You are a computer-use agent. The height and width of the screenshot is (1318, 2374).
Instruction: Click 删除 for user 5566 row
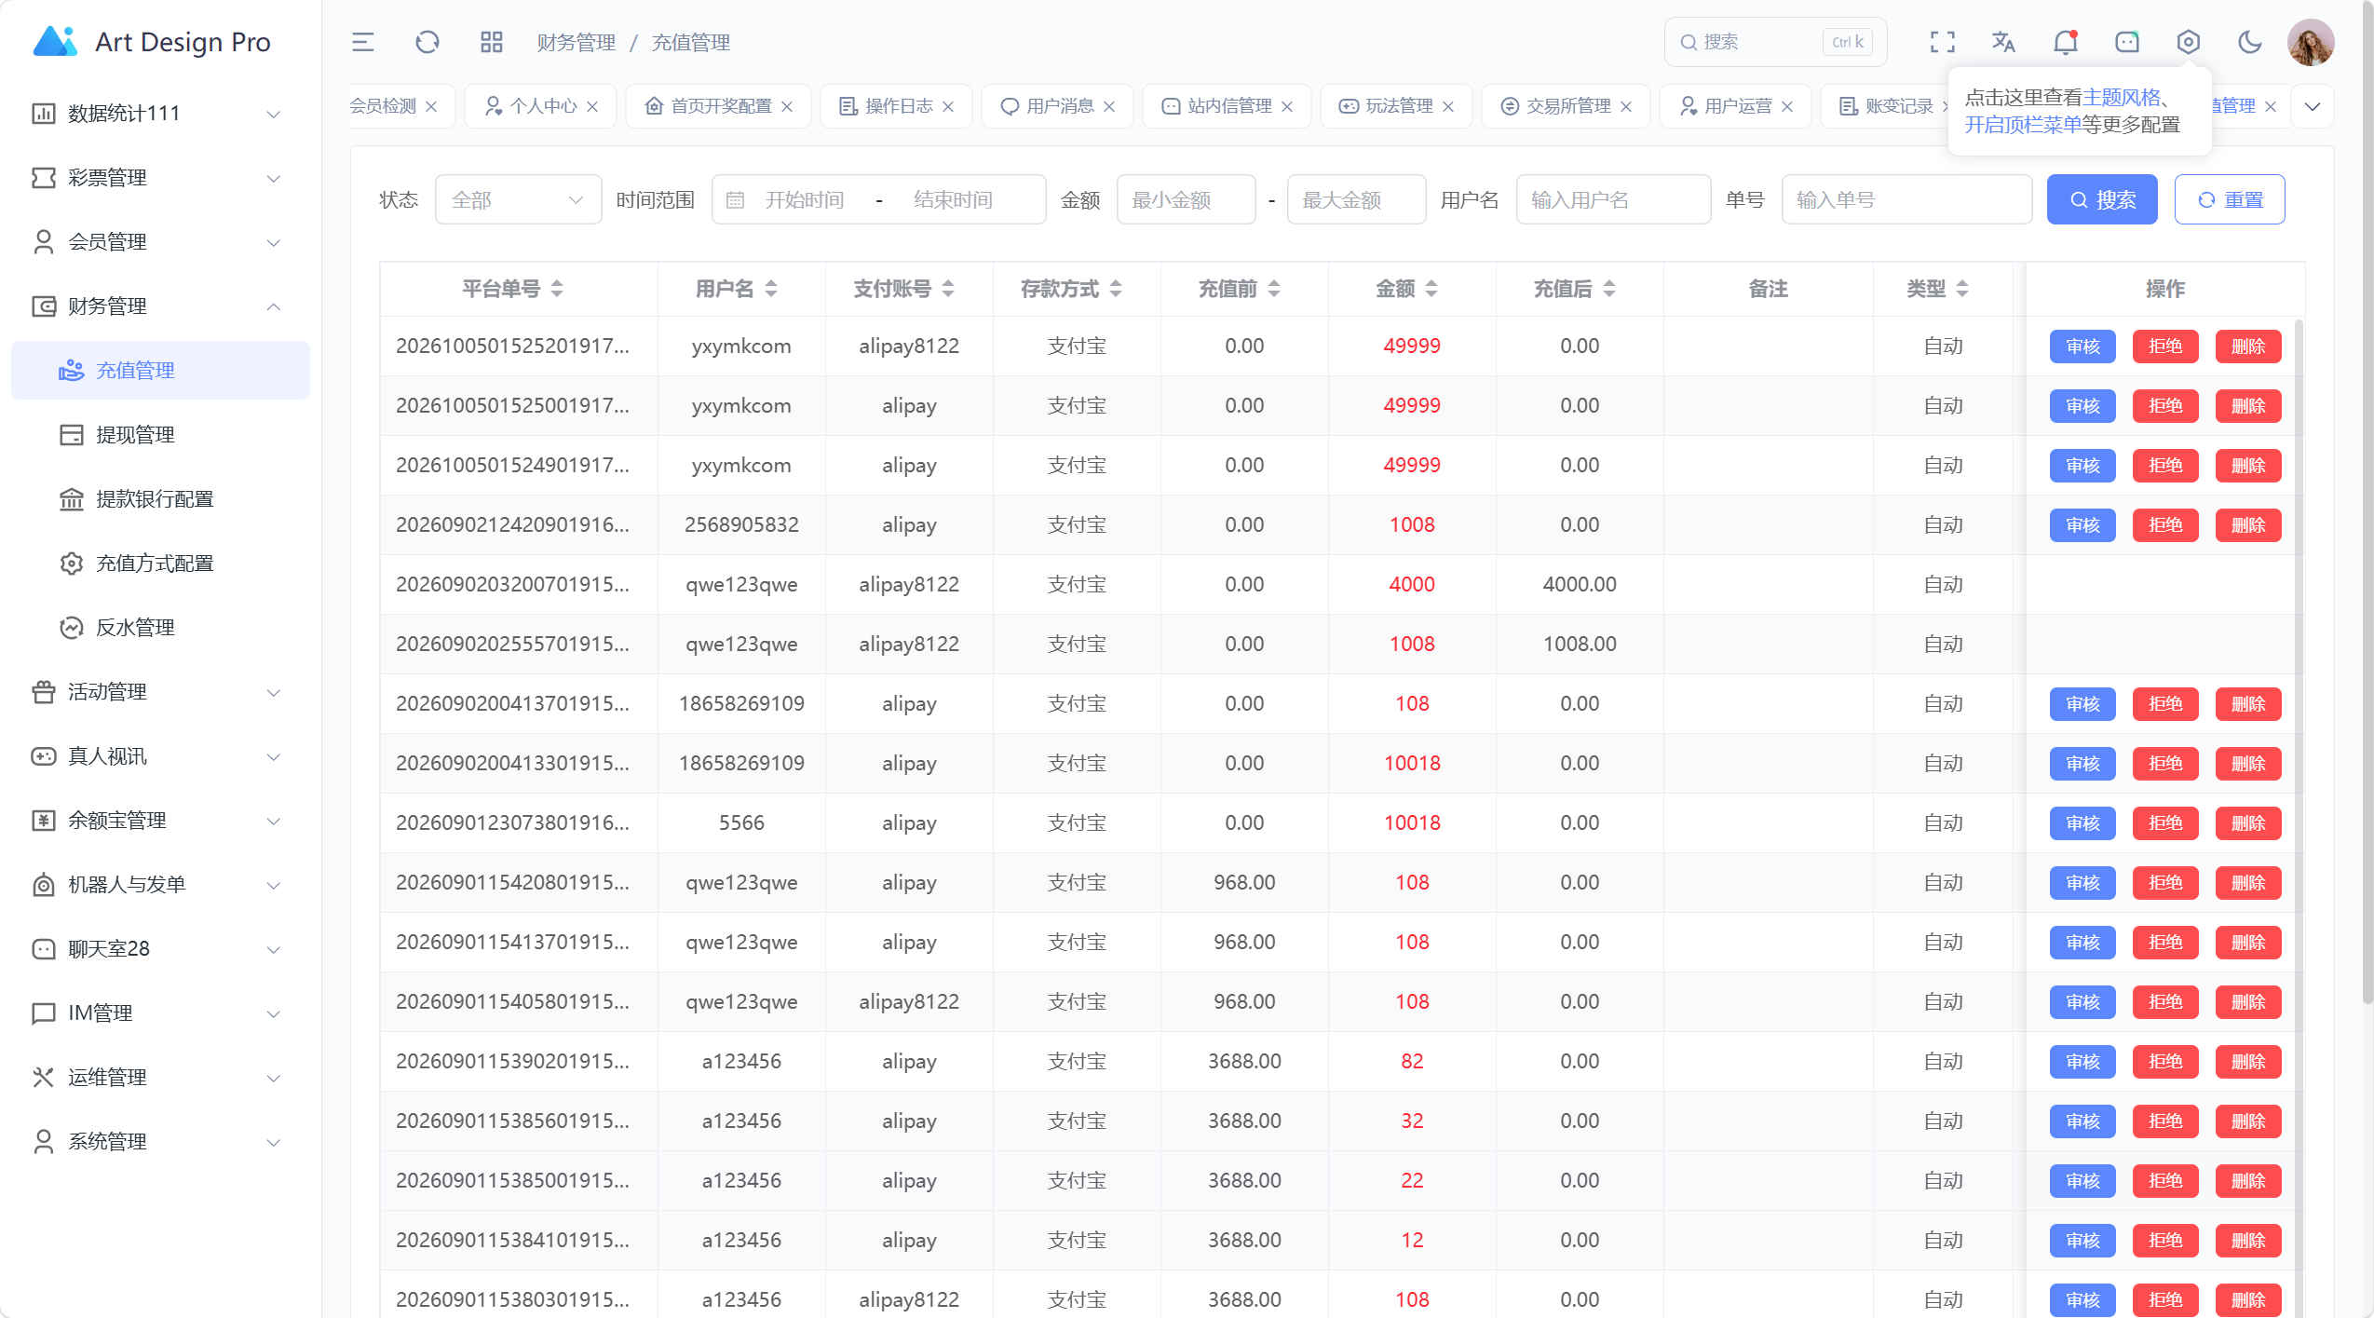pos(2248,823)
